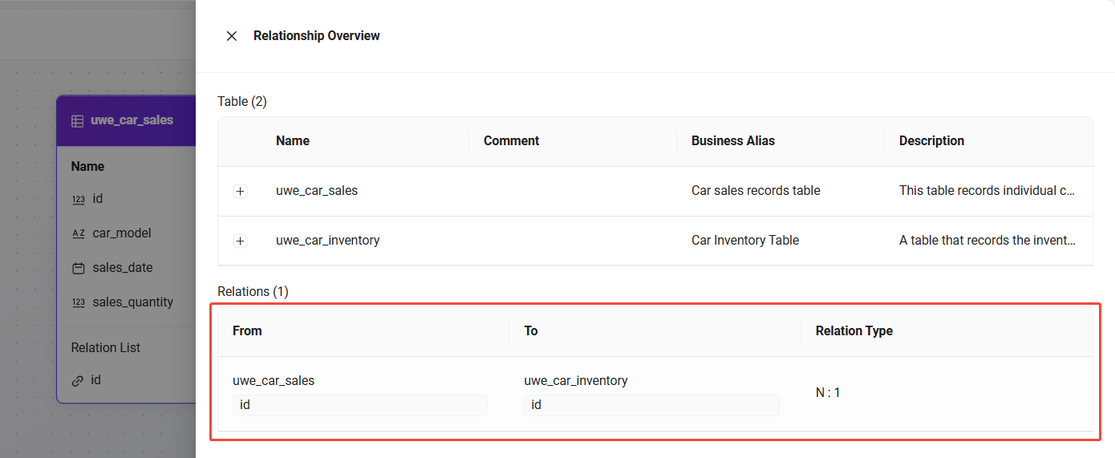Click the numeric type icon next to id
This screenshot has height=458, width=1115.
(x=79, y=199)
